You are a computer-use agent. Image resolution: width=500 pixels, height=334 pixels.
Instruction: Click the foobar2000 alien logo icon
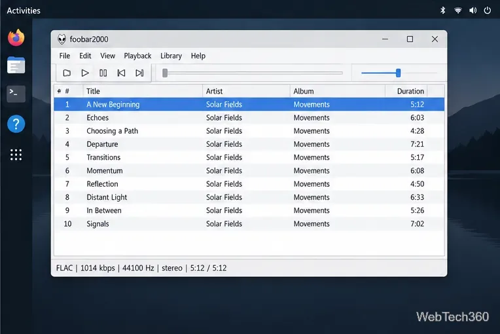[x=62, y=39]
